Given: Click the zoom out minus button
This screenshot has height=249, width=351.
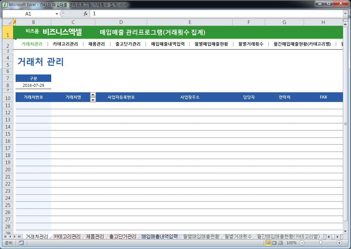Looking at the screenshot, I should coord(302,243).
